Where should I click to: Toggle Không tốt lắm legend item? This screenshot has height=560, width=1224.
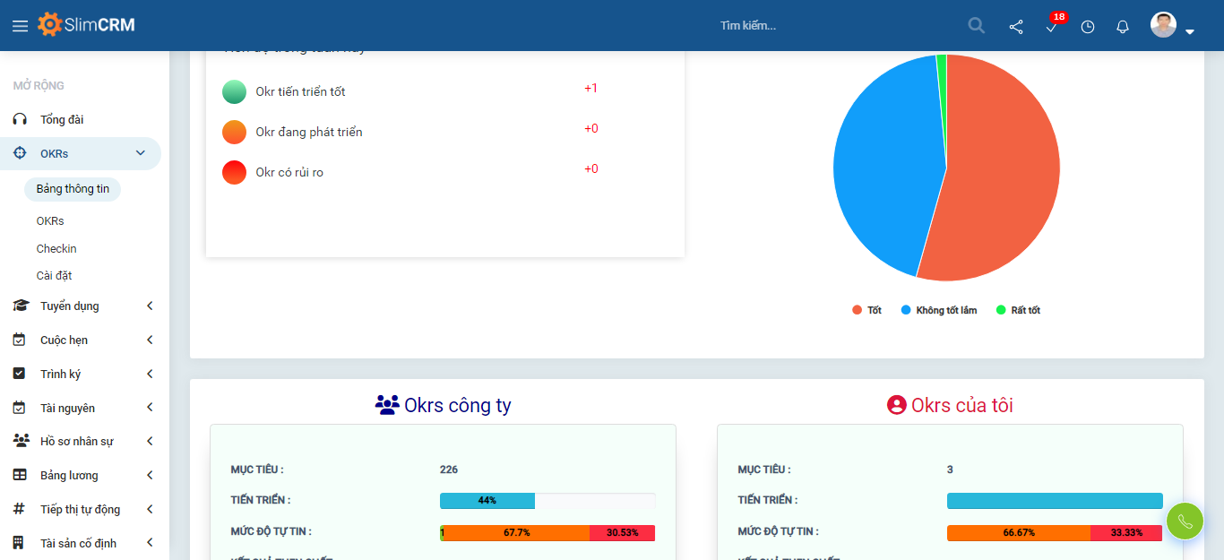[939, 310]
